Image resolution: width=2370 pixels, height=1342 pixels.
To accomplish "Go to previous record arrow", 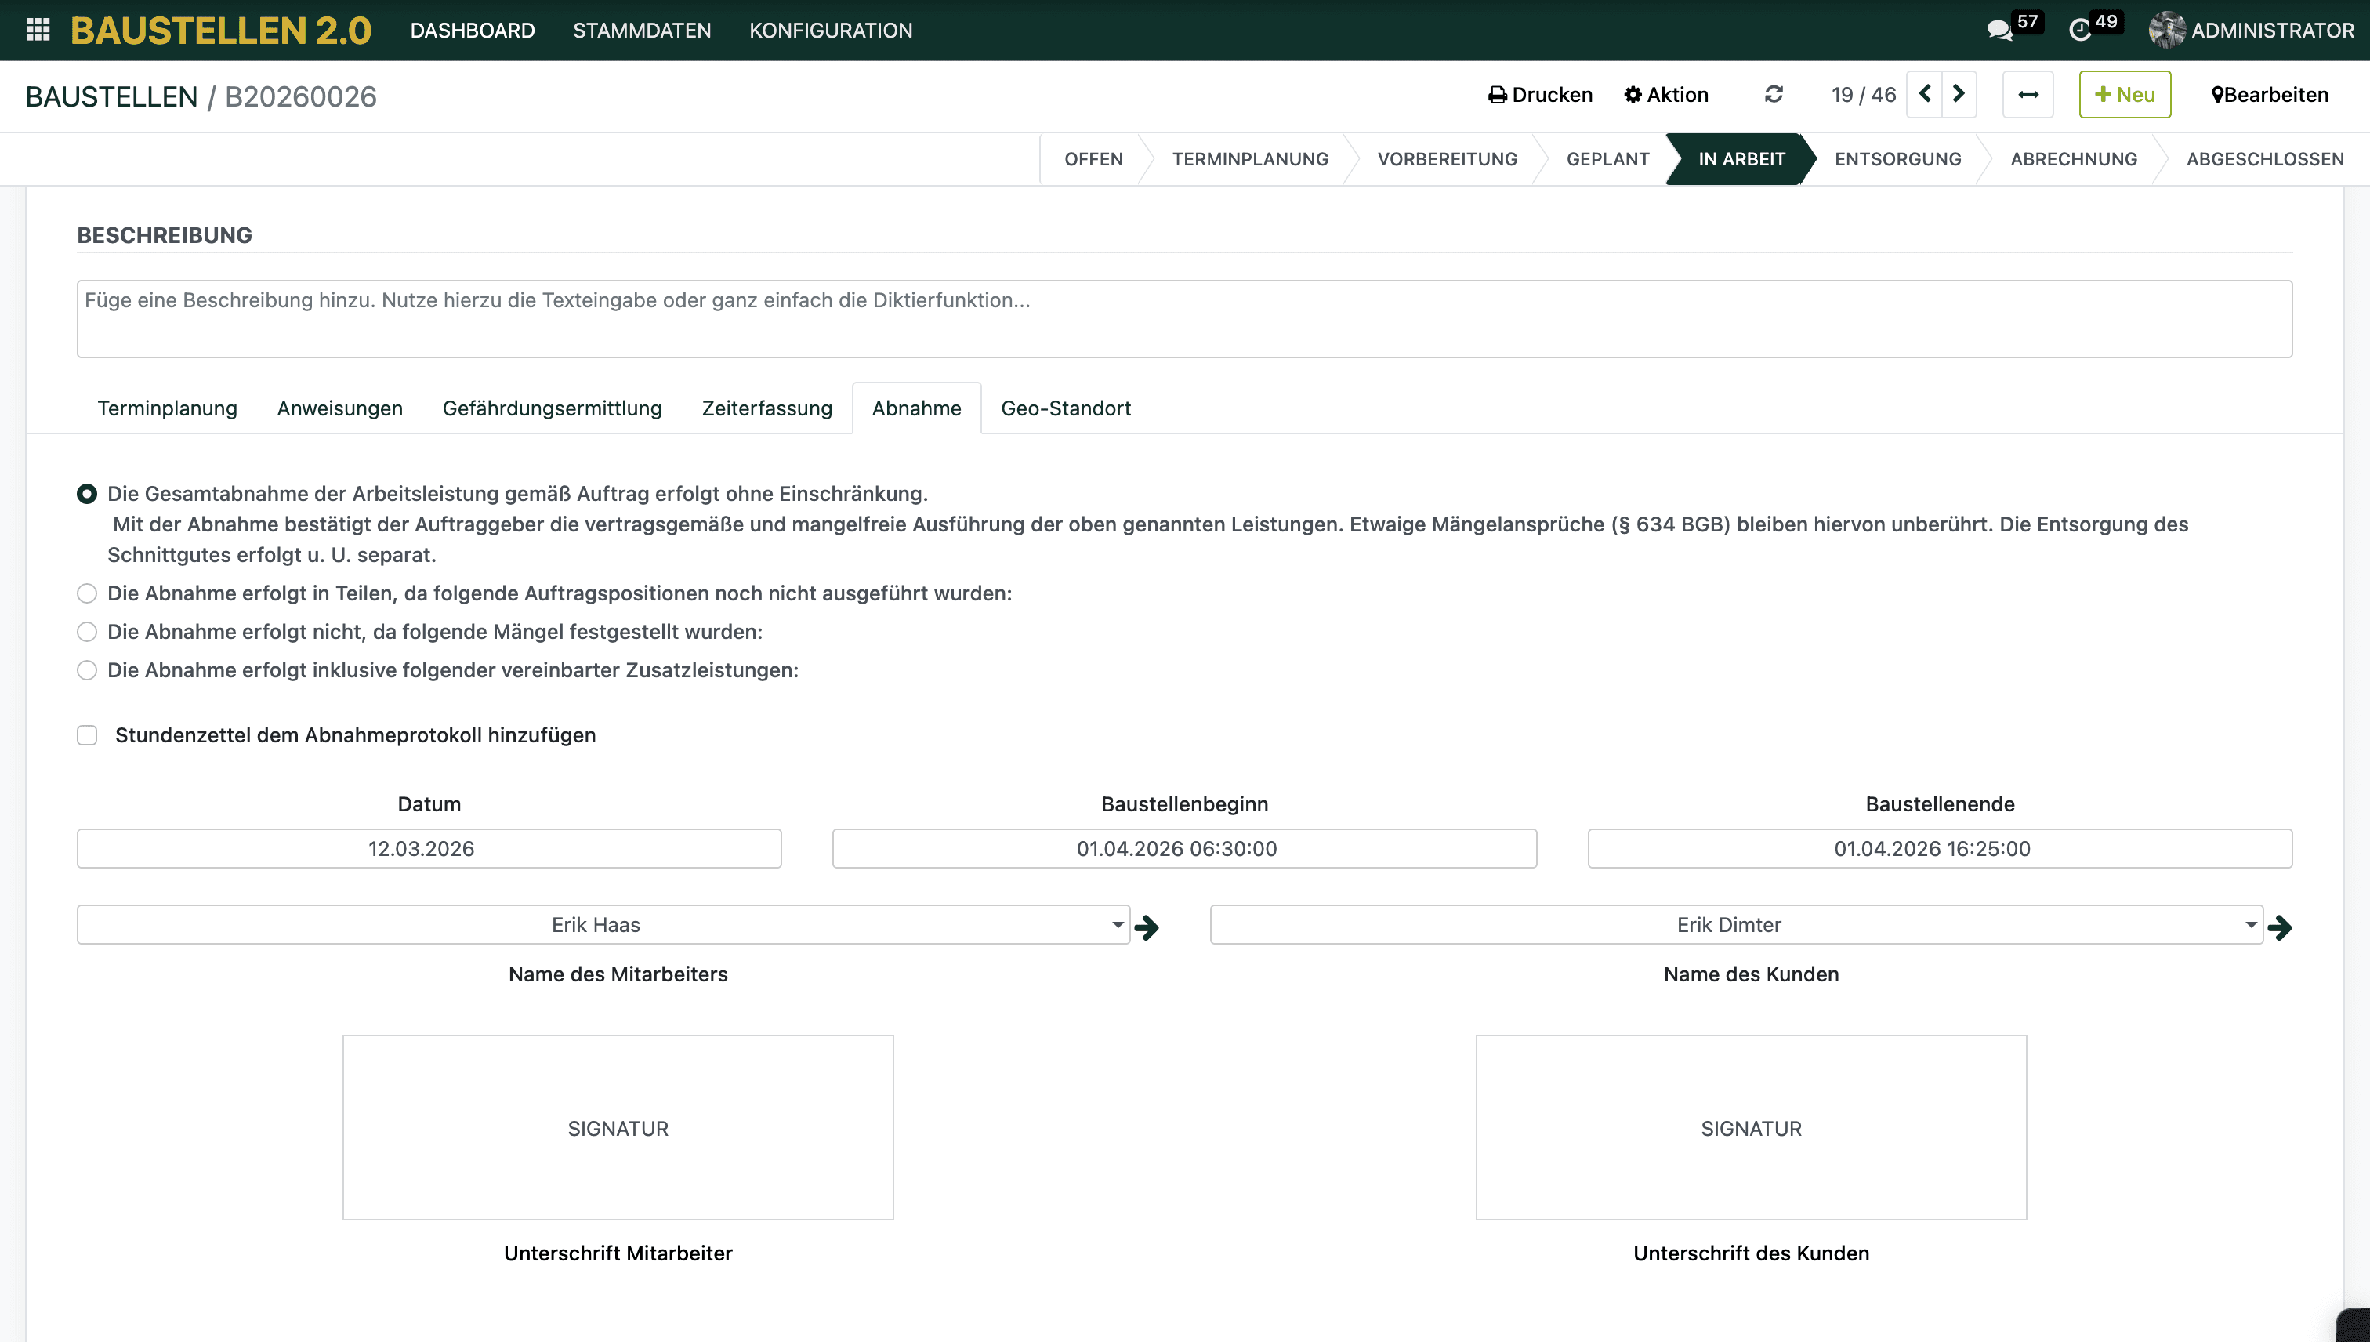I will coord(1924,94).
